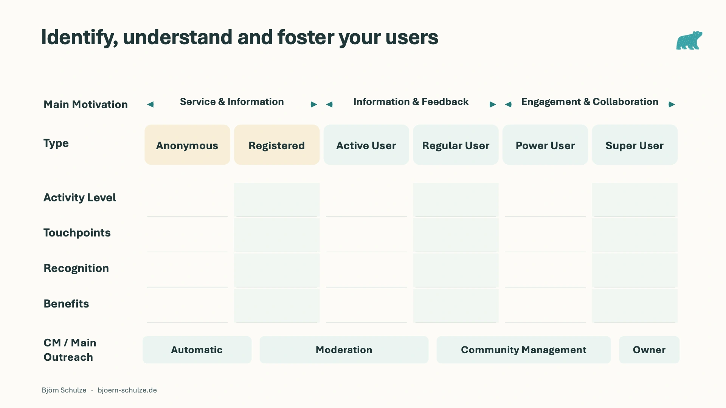726x408 pixels.
Task: Click left arrow before Service & Information
Action: pyautogui.click(x=150, y=104)
